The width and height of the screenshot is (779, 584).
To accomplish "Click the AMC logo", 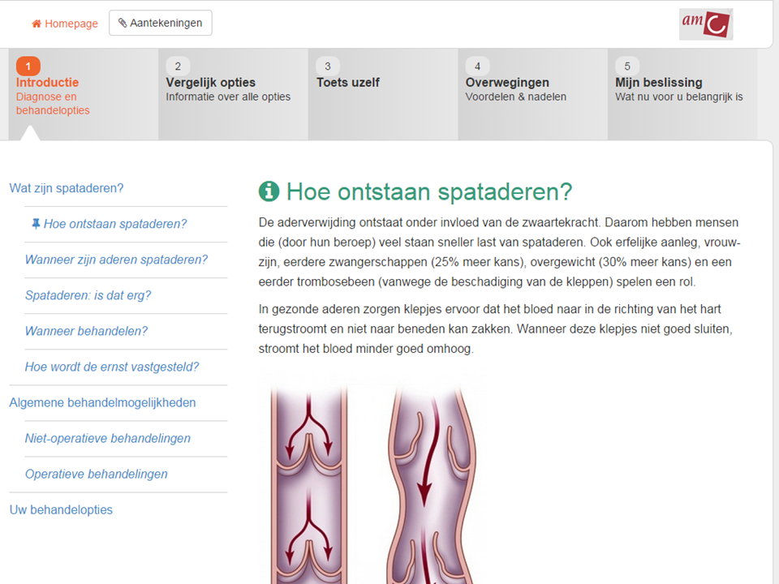I will coord(705,24).
